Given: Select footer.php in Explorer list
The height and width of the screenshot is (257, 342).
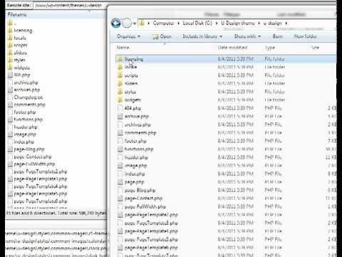Looking at the screenshot, I should point(135,141).
